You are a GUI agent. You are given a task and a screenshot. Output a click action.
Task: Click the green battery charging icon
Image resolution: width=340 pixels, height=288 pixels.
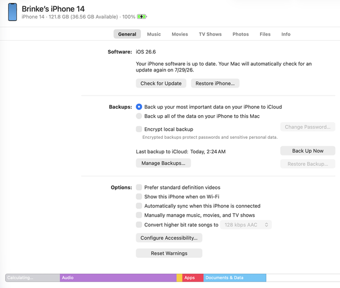point(142,17)
